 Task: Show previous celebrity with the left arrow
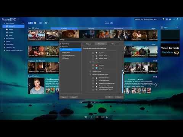pyautogui.click(x=29, y=85)
